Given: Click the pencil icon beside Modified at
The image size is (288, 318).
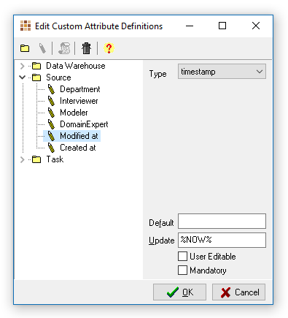Looking at the screenshot, I should [x=51, y=136].
